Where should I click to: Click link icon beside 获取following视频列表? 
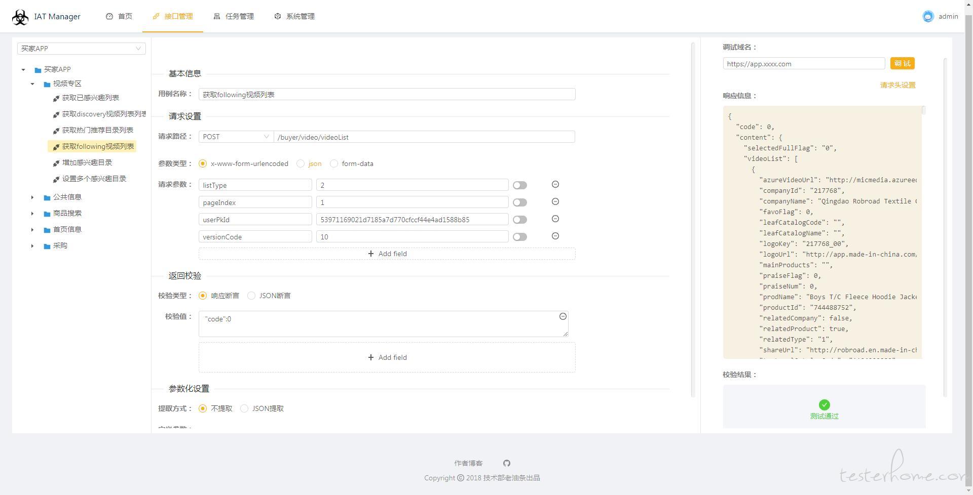(56, 147)
